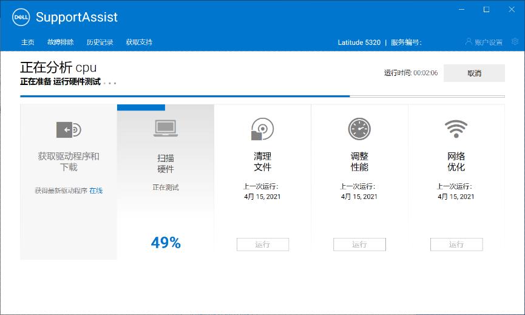Select the 调整性能 card title
525x315 pixels.
tap(359, 161)
